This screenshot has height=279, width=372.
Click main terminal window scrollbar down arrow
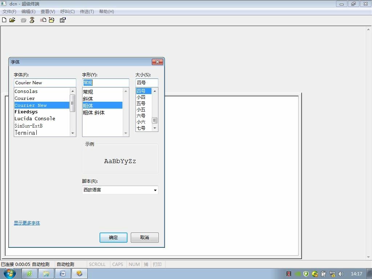[368, 257]
